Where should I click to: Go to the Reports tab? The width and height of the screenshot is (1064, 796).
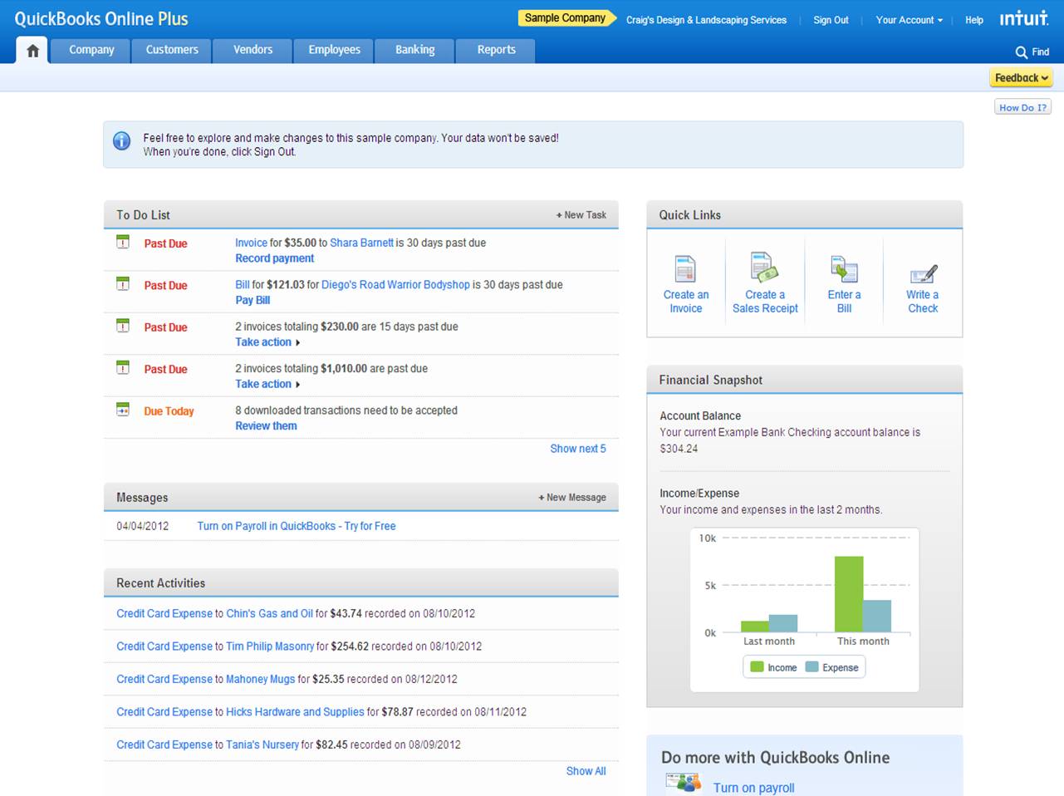click(496, 51)
